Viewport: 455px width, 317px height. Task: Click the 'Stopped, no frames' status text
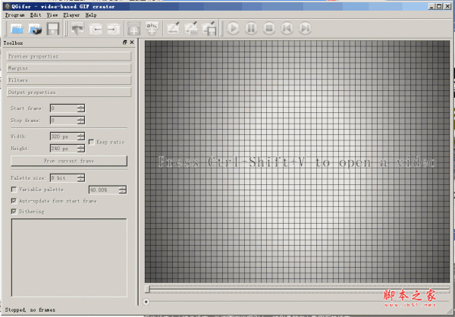30,309
